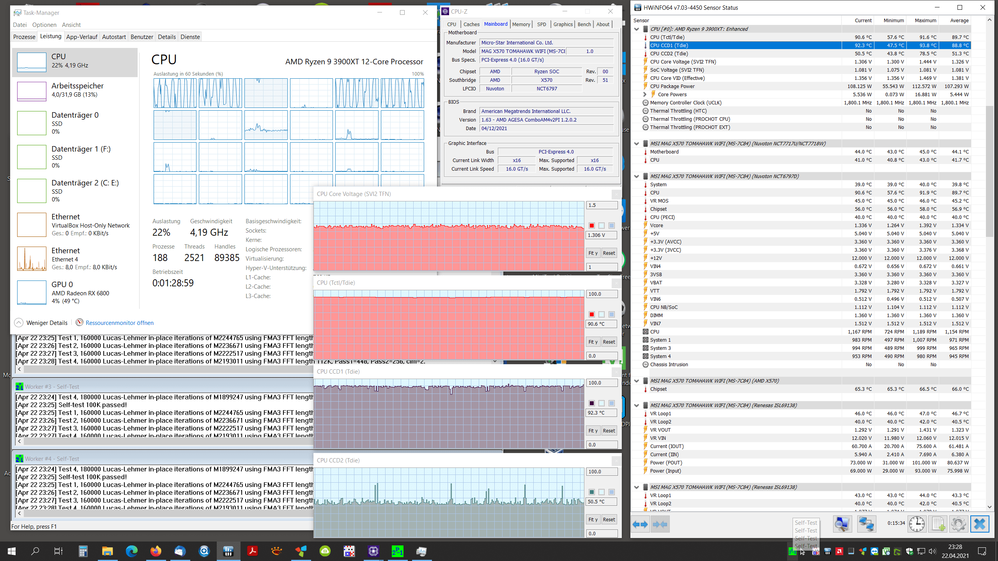Click dark purple swatch in CCD1 graph
The width and height of the screenshot is (998, 561).
(592, 403)
